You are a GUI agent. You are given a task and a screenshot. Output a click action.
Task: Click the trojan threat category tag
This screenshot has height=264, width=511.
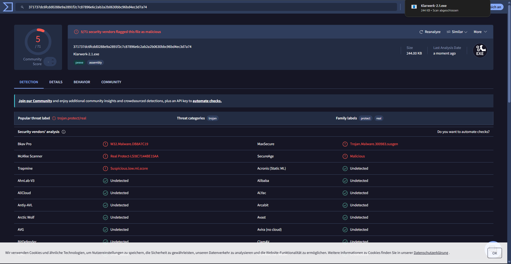click(212, 119)
